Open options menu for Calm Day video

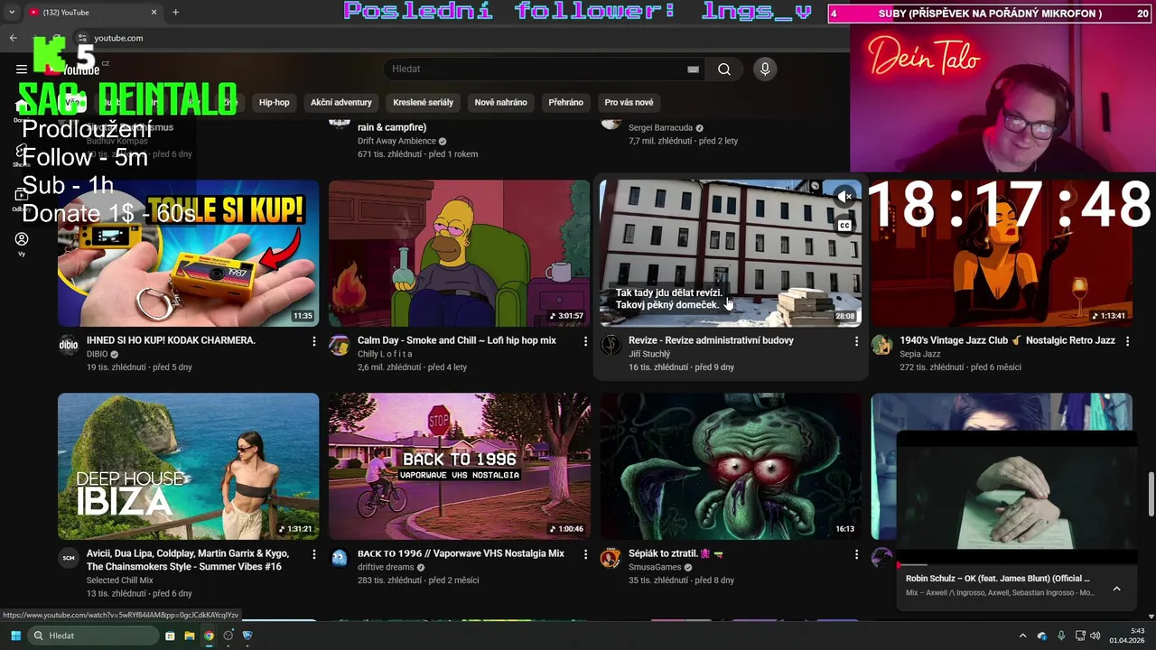tap(585, 341)
